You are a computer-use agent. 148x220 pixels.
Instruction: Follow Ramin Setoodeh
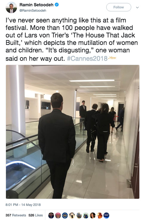(x=119, y=7)
